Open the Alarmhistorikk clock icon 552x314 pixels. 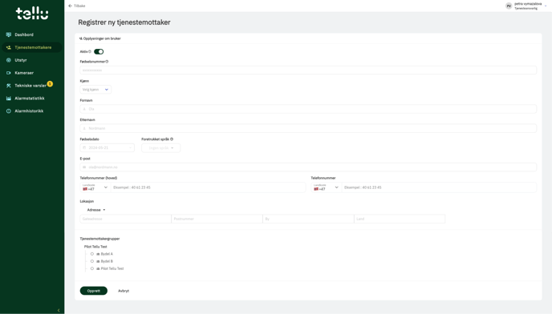coord(9,111)
